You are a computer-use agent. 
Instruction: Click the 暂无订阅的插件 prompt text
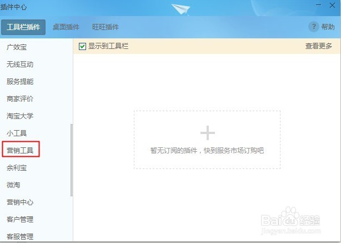tap(207, 151)
